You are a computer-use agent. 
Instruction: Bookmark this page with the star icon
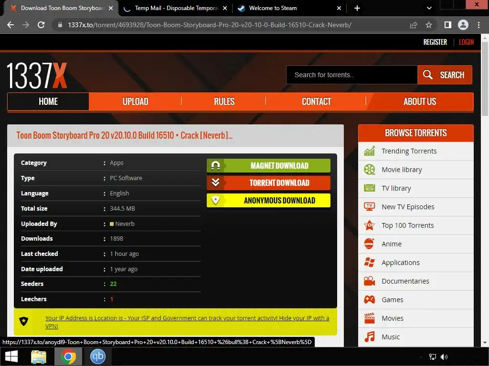pyautogui.click(x=429, y=25)
